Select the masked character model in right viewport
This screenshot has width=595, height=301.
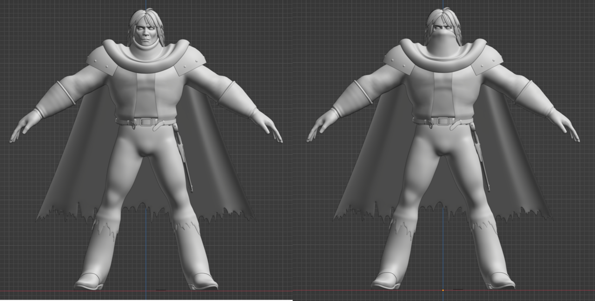click(443, 149)
